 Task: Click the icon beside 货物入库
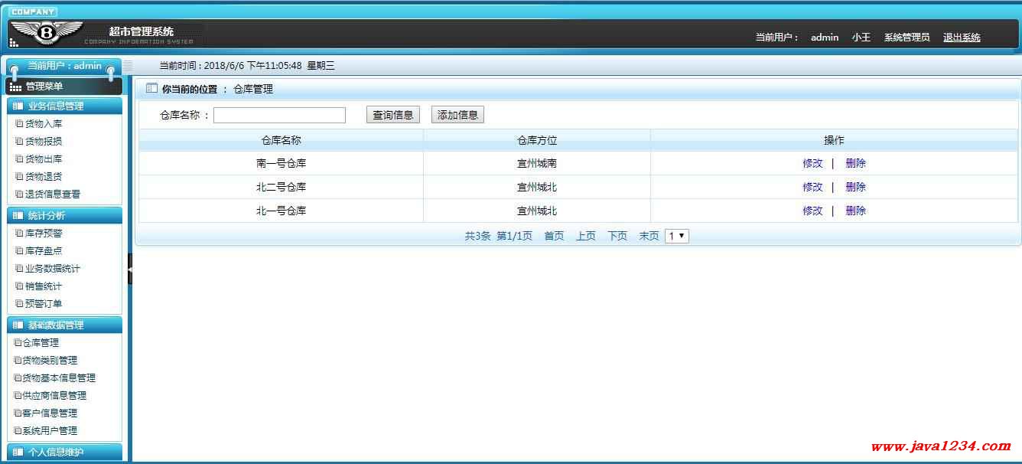[x=19, y=123]
